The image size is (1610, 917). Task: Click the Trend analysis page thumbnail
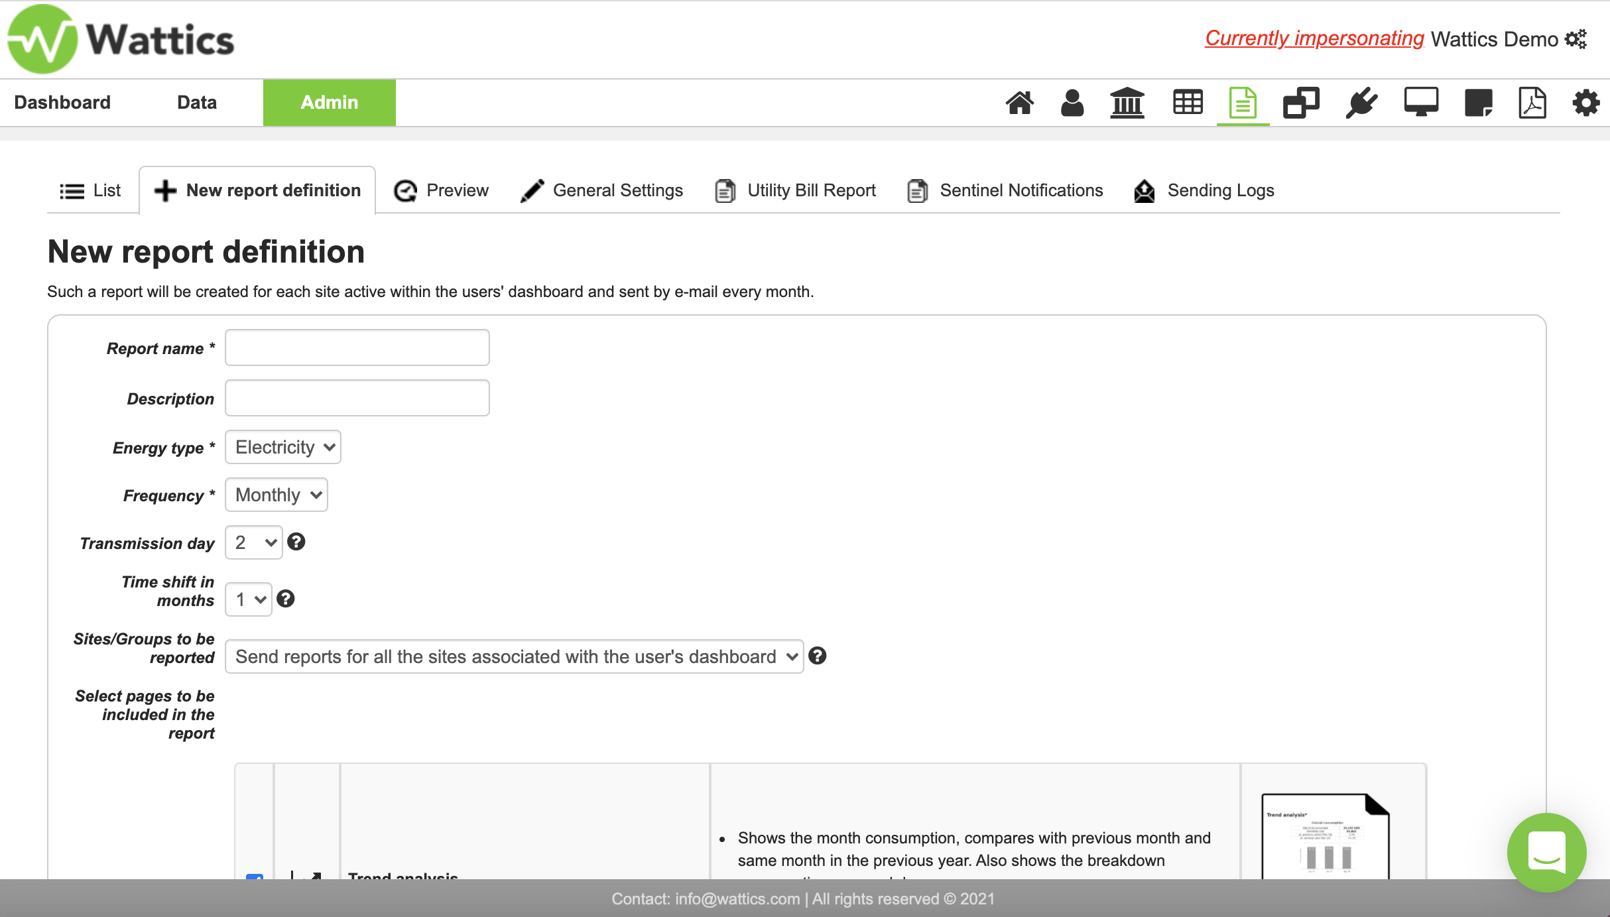click(1325, 837)
